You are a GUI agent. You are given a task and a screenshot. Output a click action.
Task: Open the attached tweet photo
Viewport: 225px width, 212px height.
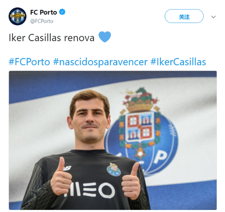point(113,140)
